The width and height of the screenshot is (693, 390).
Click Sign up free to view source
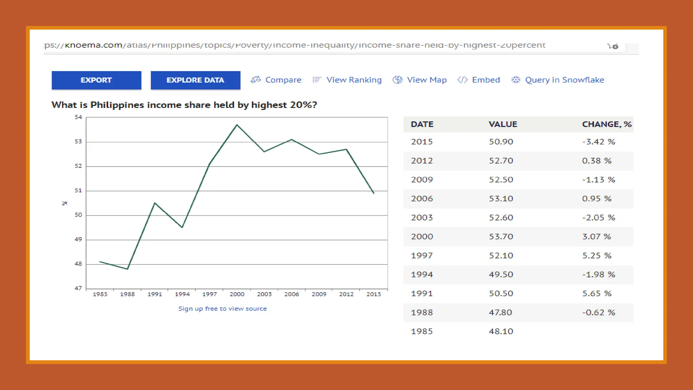pyautogui.click(x=222, y=308)
